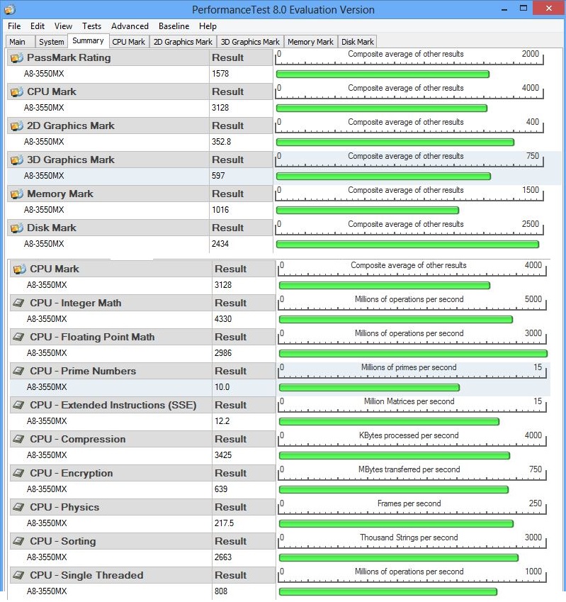Click the Disk Mark result value 2434
566x602 pixels.
click(220, 244)
